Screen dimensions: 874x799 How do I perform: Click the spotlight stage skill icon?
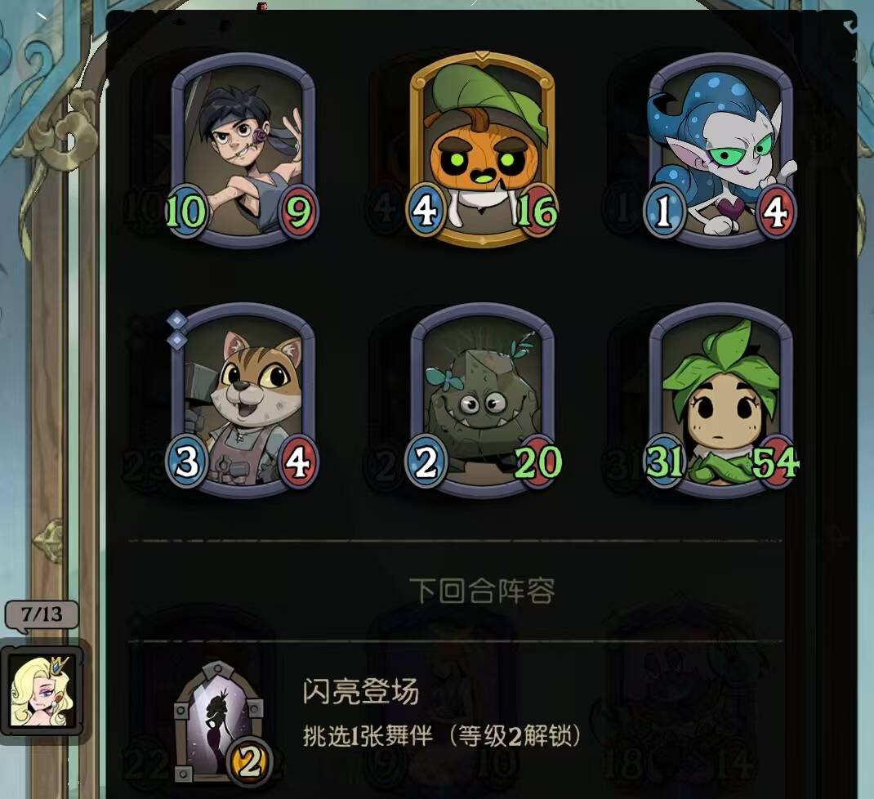coord(219,719)
